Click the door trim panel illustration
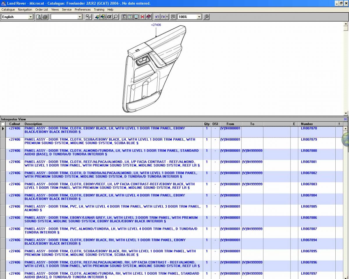The image size is (349, 279). 155,69
